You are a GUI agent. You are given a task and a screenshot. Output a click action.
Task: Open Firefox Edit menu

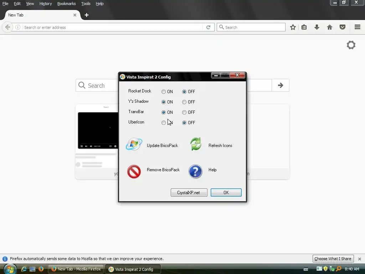pyautogui.click(x=17, y=4)
